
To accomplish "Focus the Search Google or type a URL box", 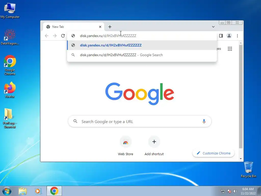I will (140, 121).
